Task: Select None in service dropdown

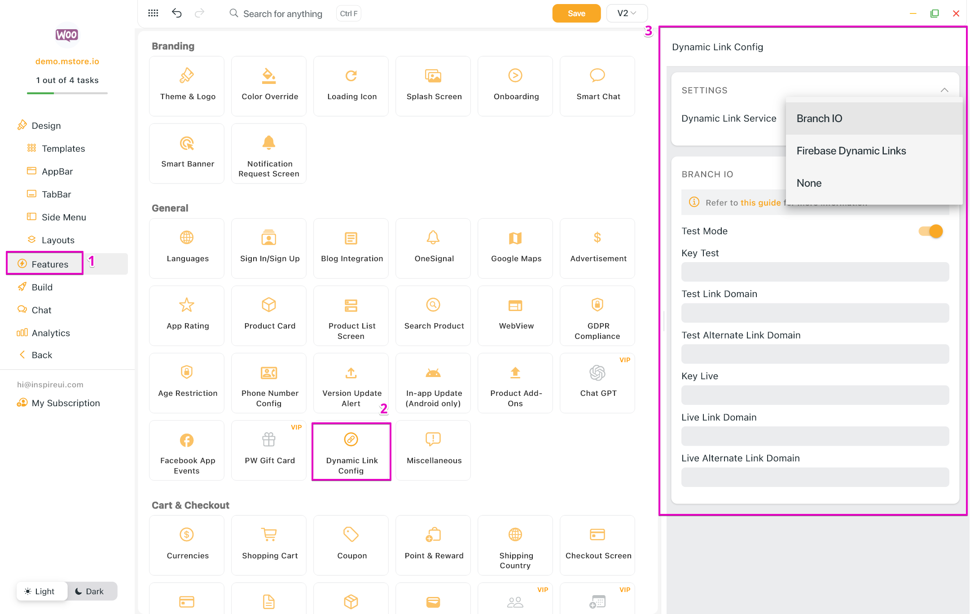Action: [809, 183]
